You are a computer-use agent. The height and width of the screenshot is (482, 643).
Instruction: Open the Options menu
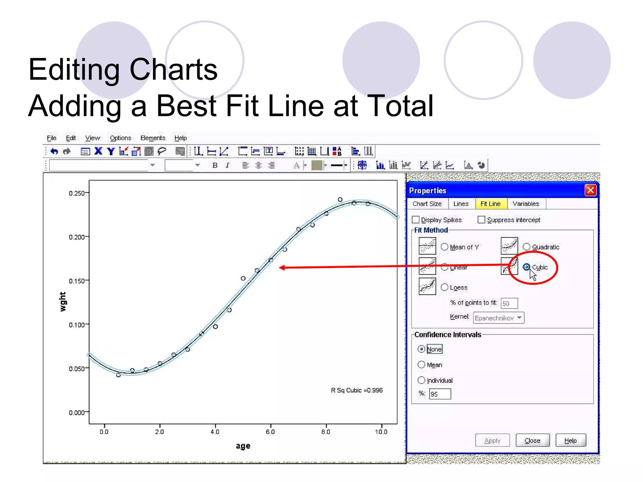[120, 138]
